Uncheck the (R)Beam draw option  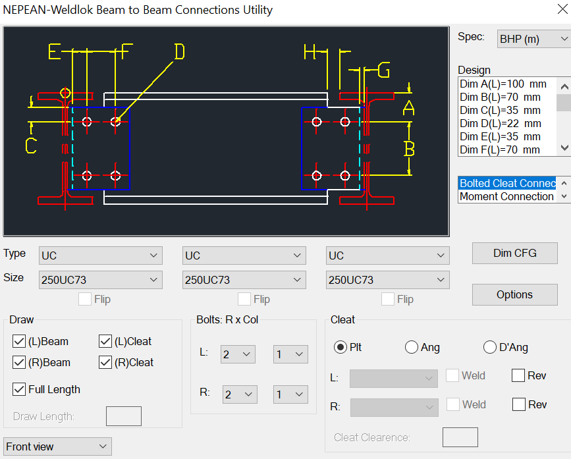(x=19, y=363)
